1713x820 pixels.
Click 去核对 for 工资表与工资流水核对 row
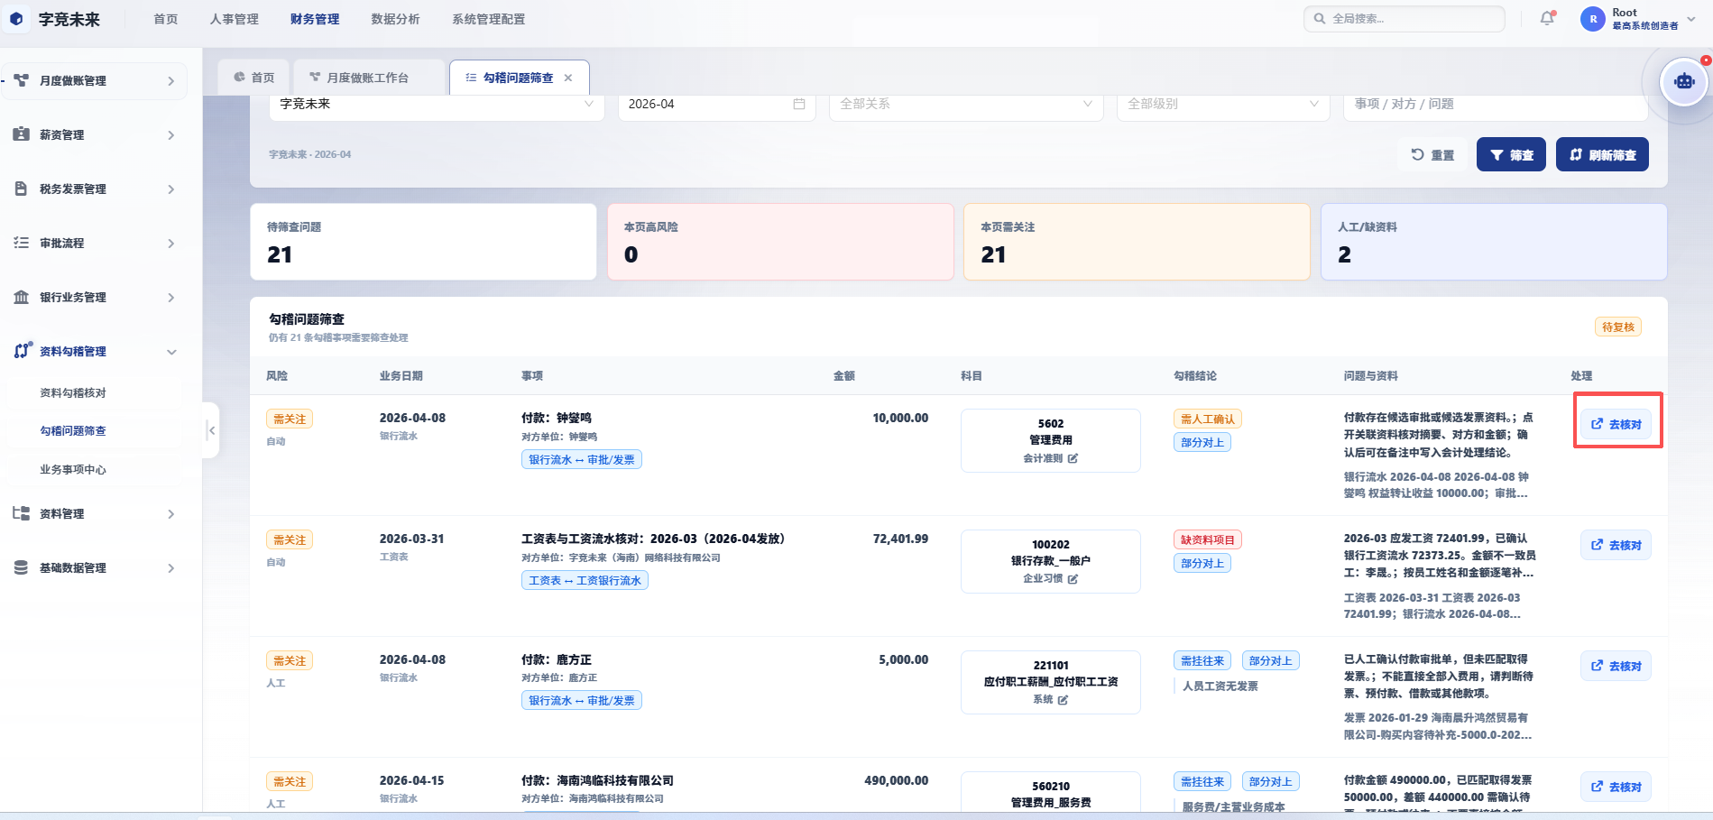pos(1616,545)
